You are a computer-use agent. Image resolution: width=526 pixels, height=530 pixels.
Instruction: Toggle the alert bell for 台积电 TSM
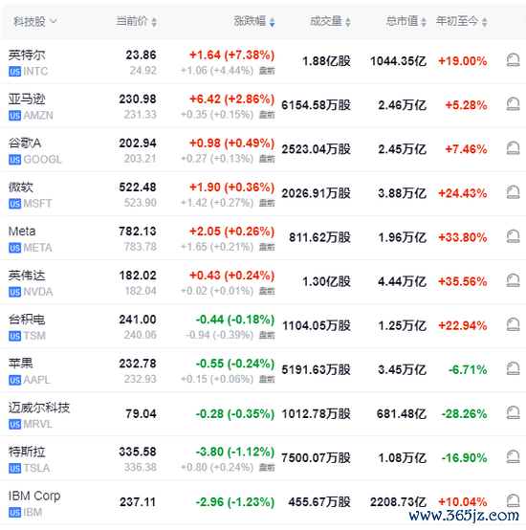point(513,325)
